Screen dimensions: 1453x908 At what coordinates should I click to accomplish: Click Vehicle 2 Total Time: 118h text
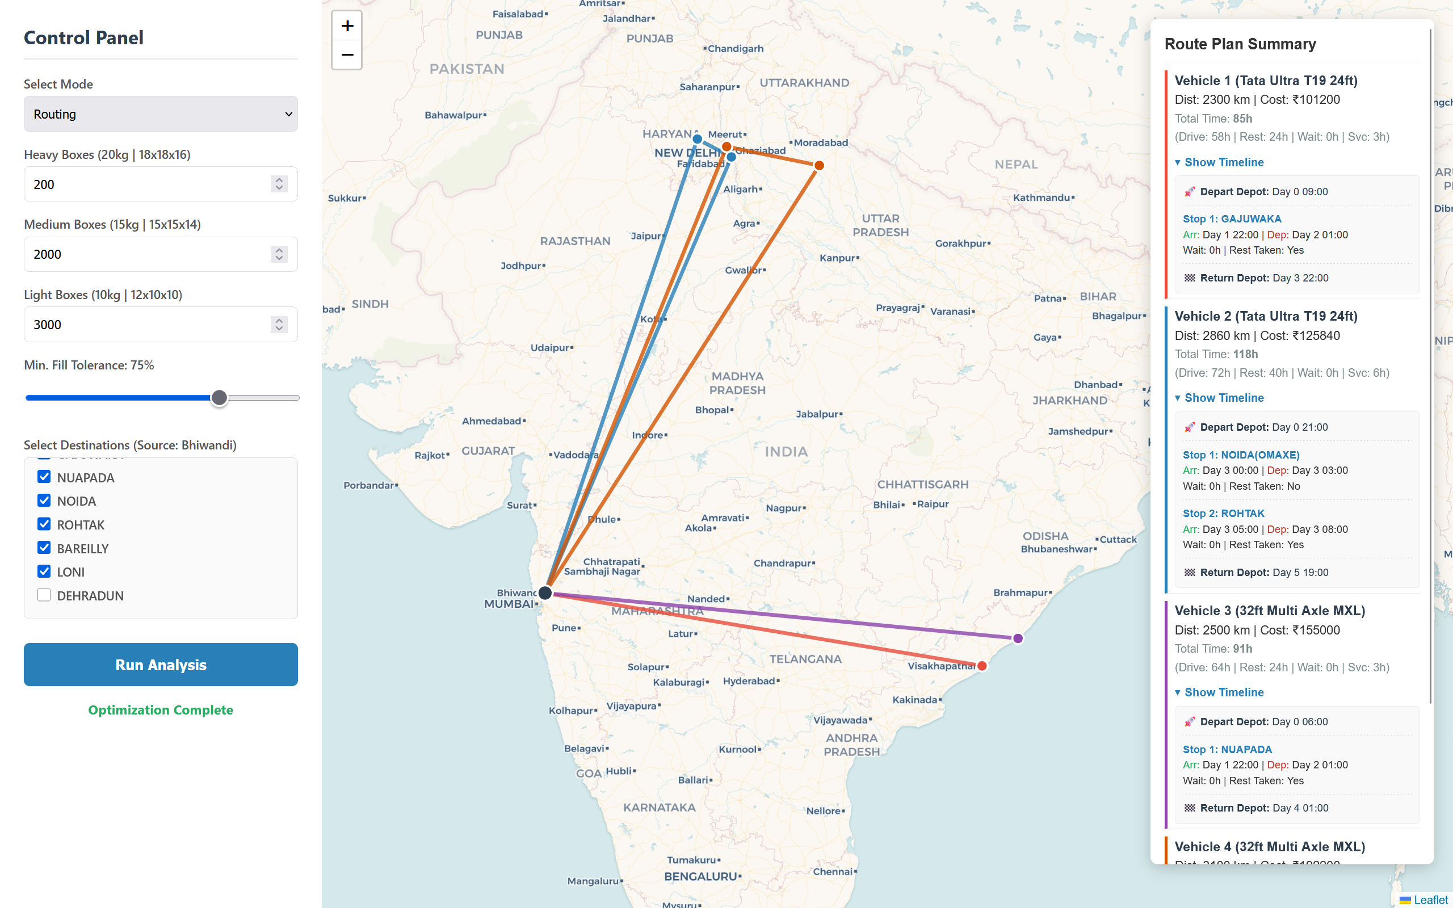point(1216,354)
